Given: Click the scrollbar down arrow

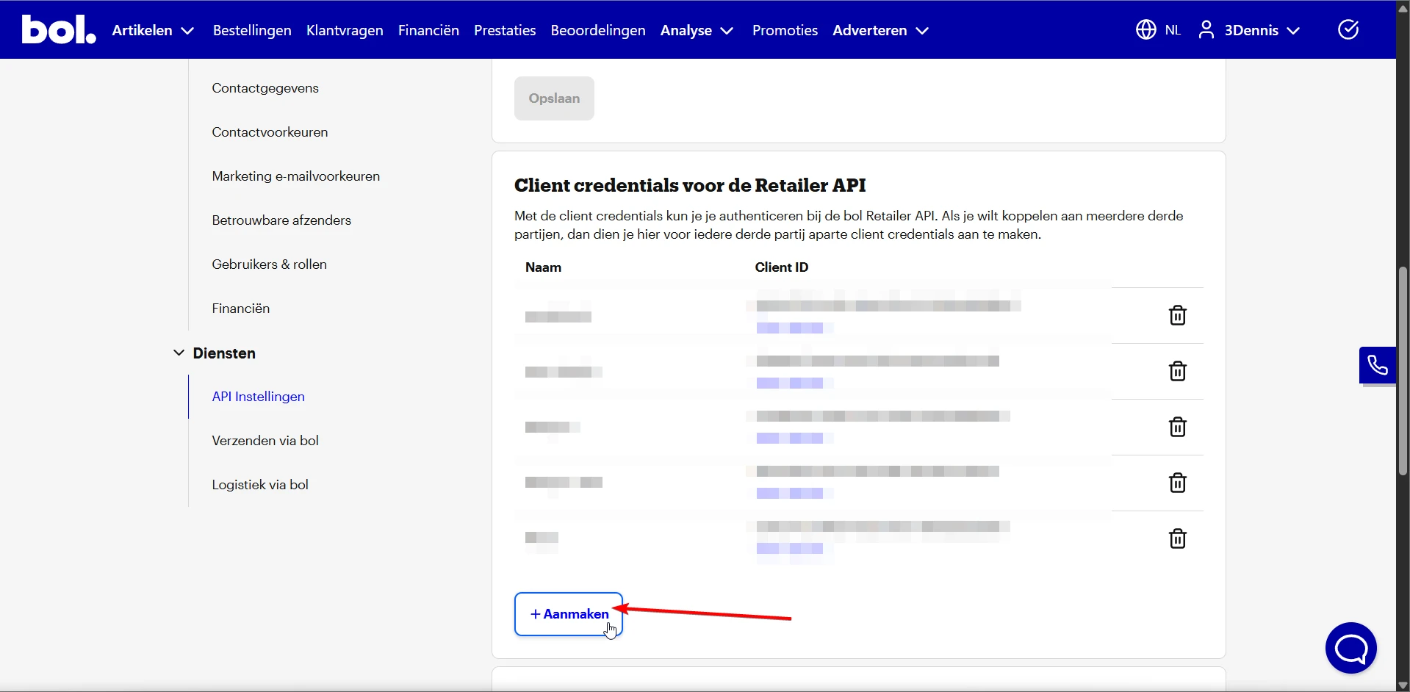Looking at the screenshot, I should point(1402,684).
